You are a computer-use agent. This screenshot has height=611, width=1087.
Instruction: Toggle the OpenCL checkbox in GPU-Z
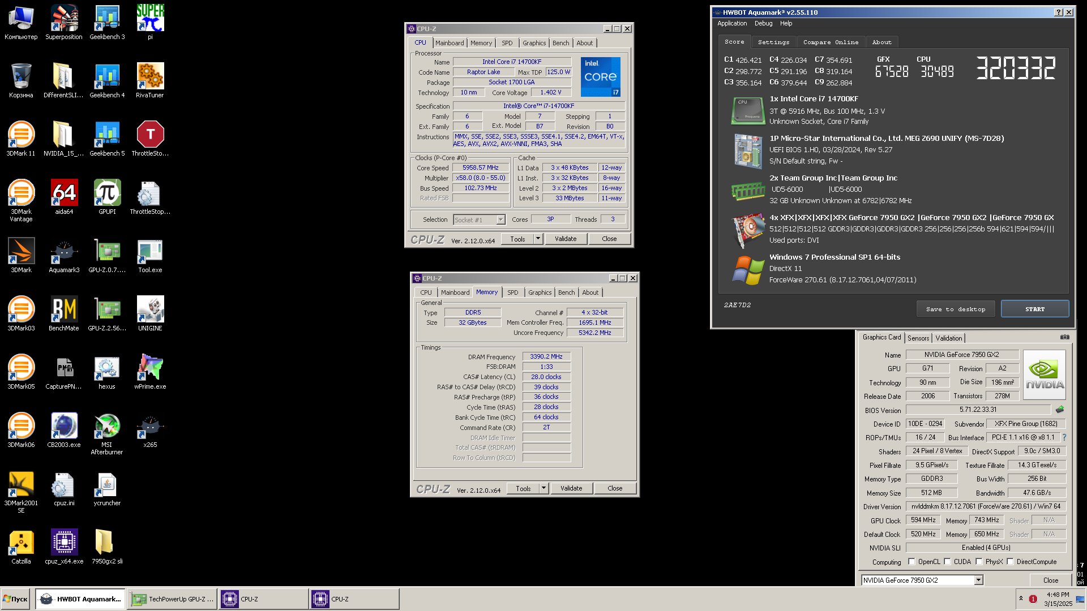[911, 562]
